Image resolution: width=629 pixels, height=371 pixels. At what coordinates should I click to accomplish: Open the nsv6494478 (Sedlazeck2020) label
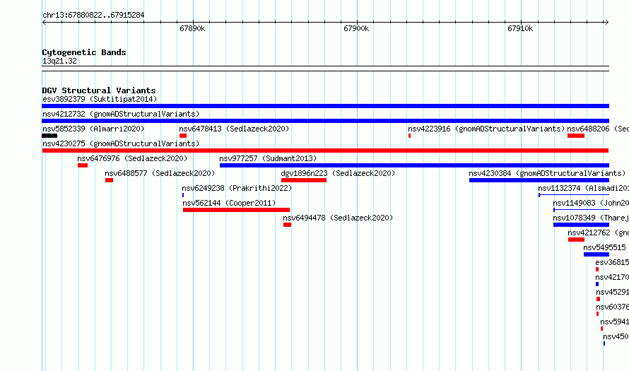pos(338,218)
